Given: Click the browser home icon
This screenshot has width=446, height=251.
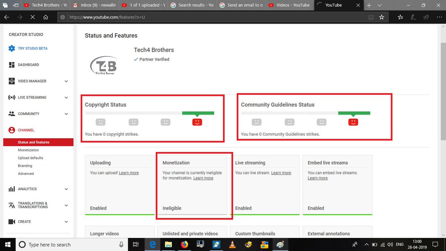Looking at the screenshot, I should click(x=45, y=17).
